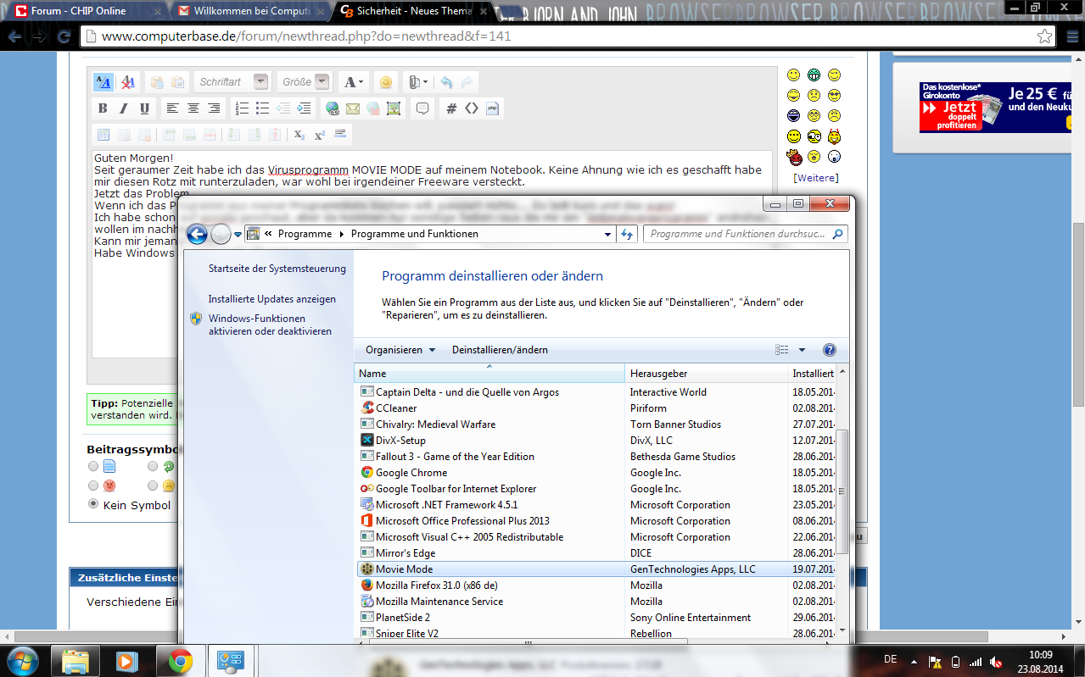The width and height of the screenshot is (1085, 677).
Task: Apply subscript formatting
Action: [299, 135]
